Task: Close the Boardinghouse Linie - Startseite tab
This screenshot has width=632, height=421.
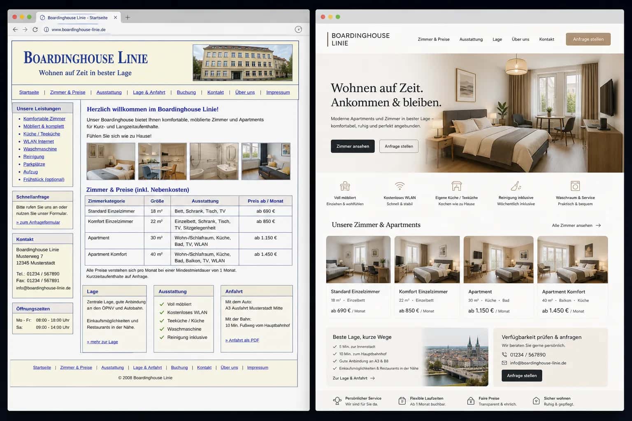Action: pyautogui.click(x=115, y=17)
